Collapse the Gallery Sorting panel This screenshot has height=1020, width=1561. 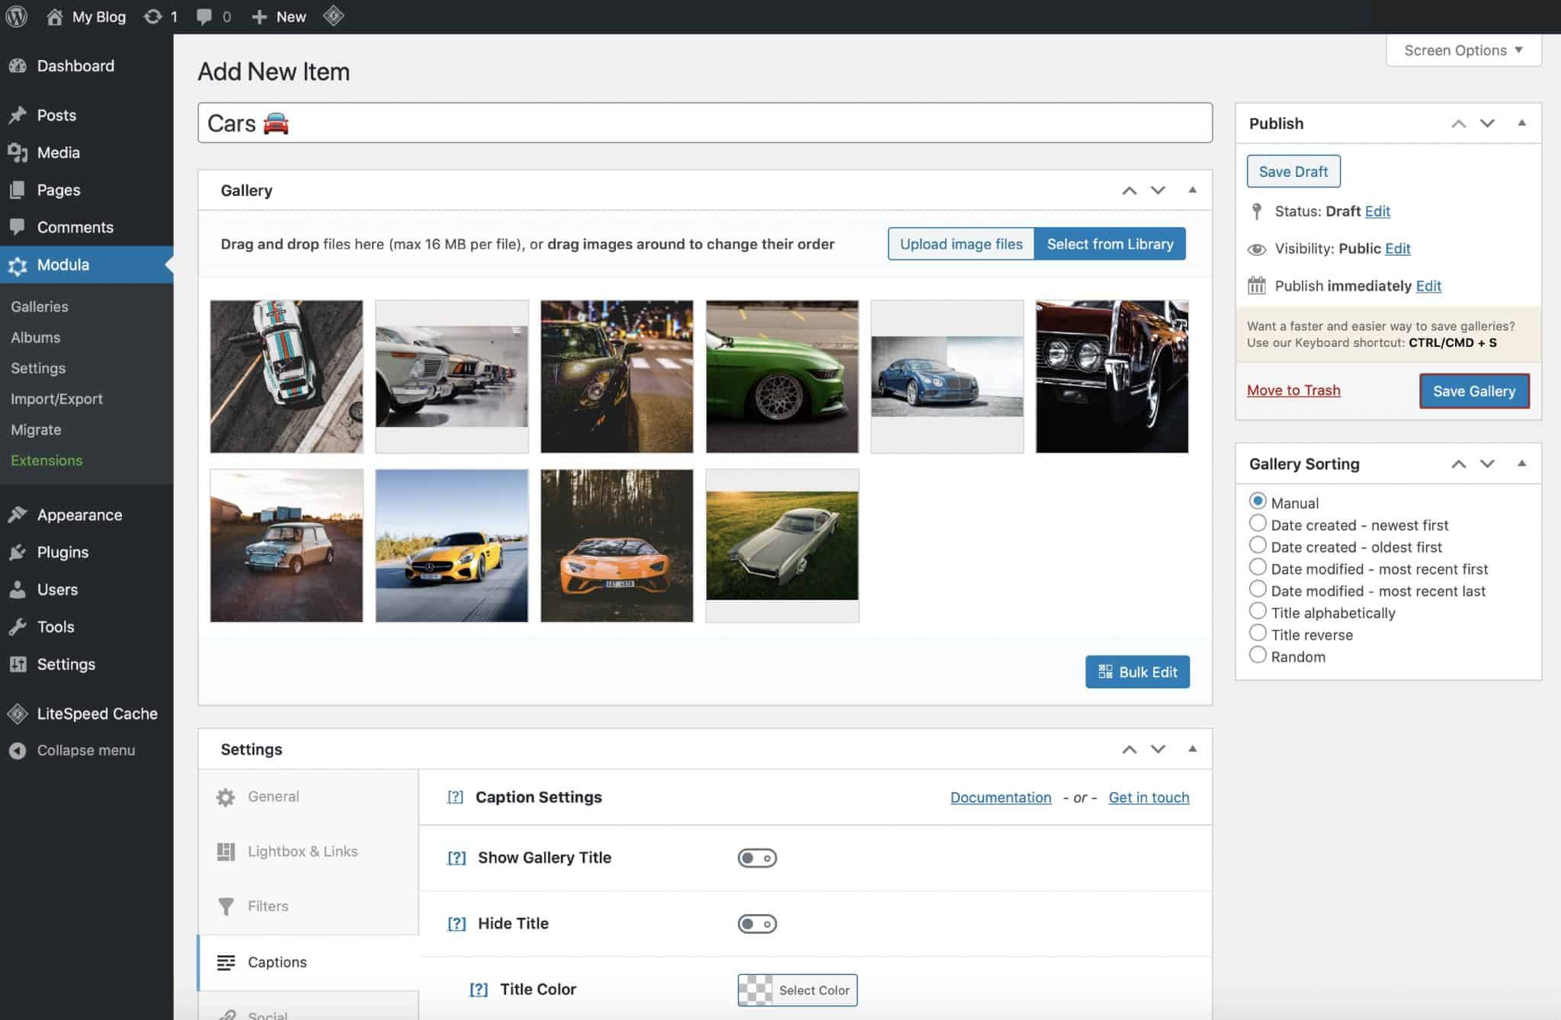[1521, 463]
